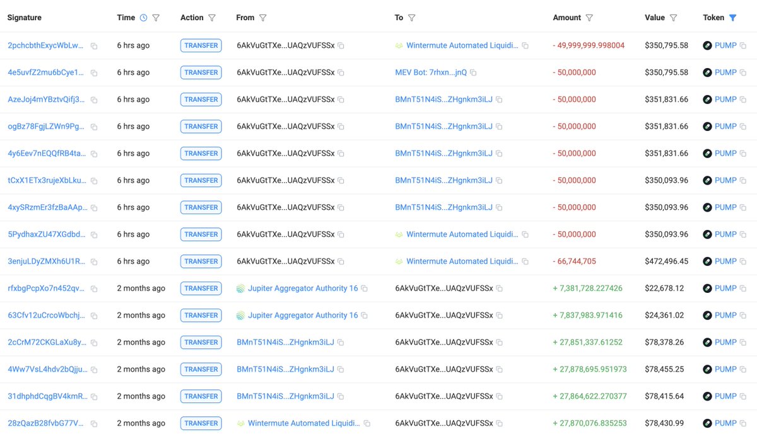Open the active Token column filter
The height and width of the screenshot is (434, 757).
732,18
